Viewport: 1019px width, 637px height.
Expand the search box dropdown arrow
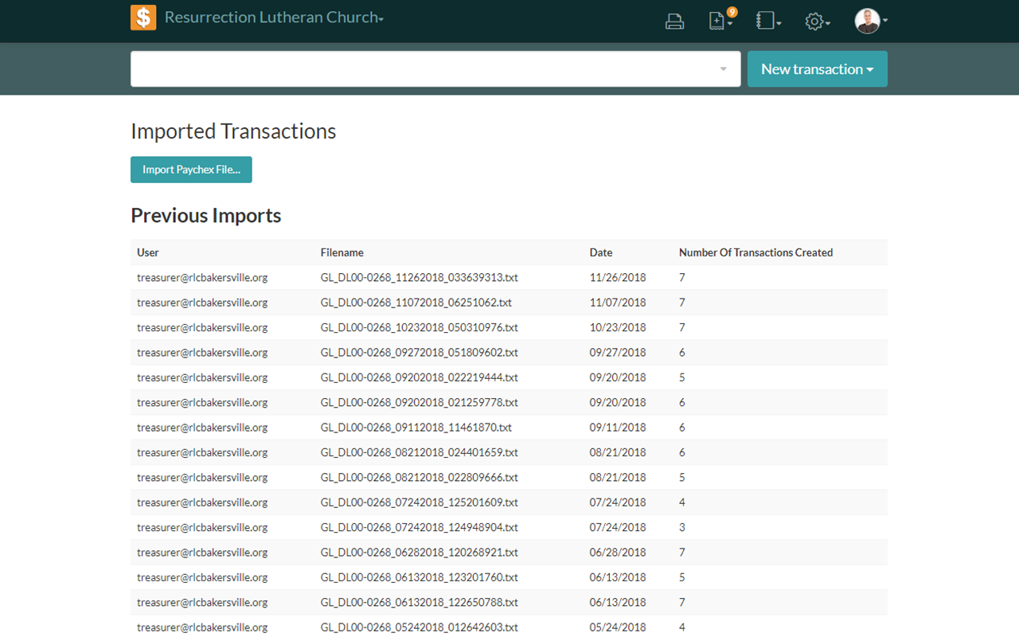tap(723, 69)
